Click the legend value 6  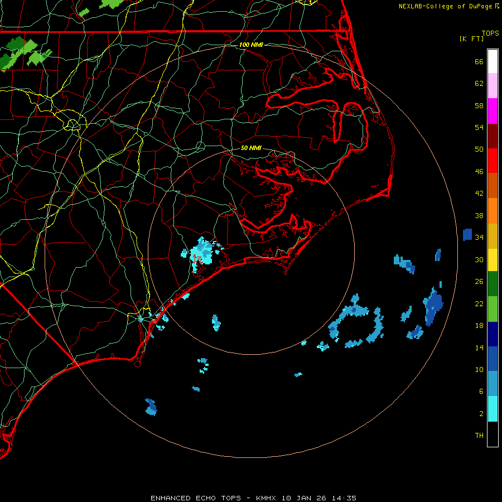click(x=481, y=392)
